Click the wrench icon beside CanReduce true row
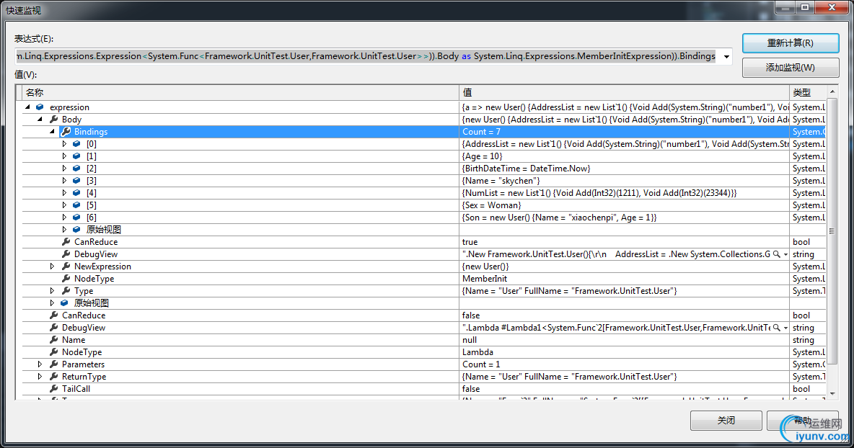This screenshot has height=448, width=854. click(x=66, y=242)
